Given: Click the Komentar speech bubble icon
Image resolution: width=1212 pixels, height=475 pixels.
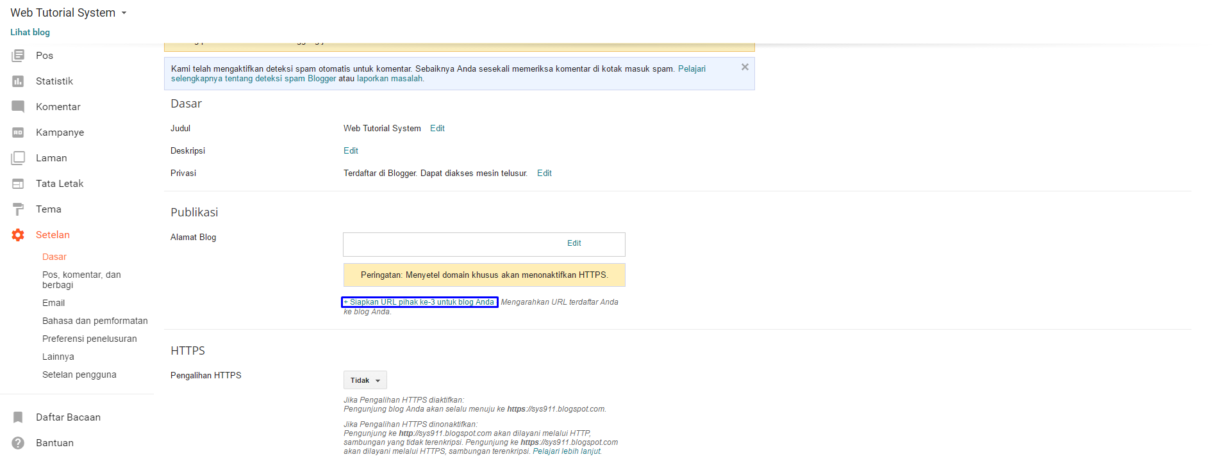Looking at the screenshot, I should 18,107.
